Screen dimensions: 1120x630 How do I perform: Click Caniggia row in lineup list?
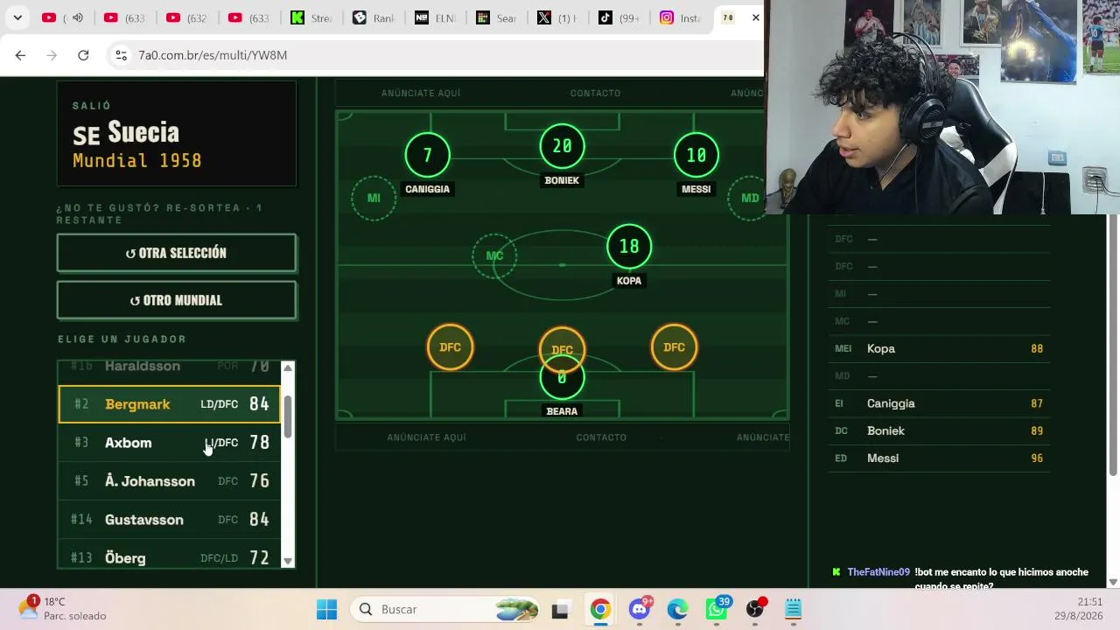coord(939,403)
